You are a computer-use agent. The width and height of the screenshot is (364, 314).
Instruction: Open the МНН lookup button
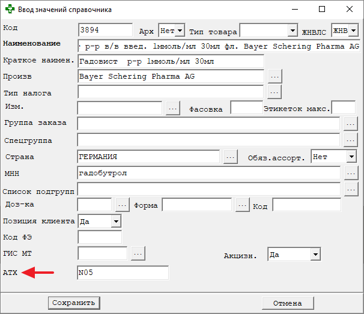(x=351, y=173)
